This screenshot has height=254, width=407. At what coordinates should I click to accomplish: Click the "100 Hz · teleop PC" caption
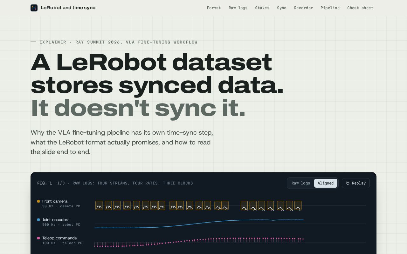(x=62, y=243)
